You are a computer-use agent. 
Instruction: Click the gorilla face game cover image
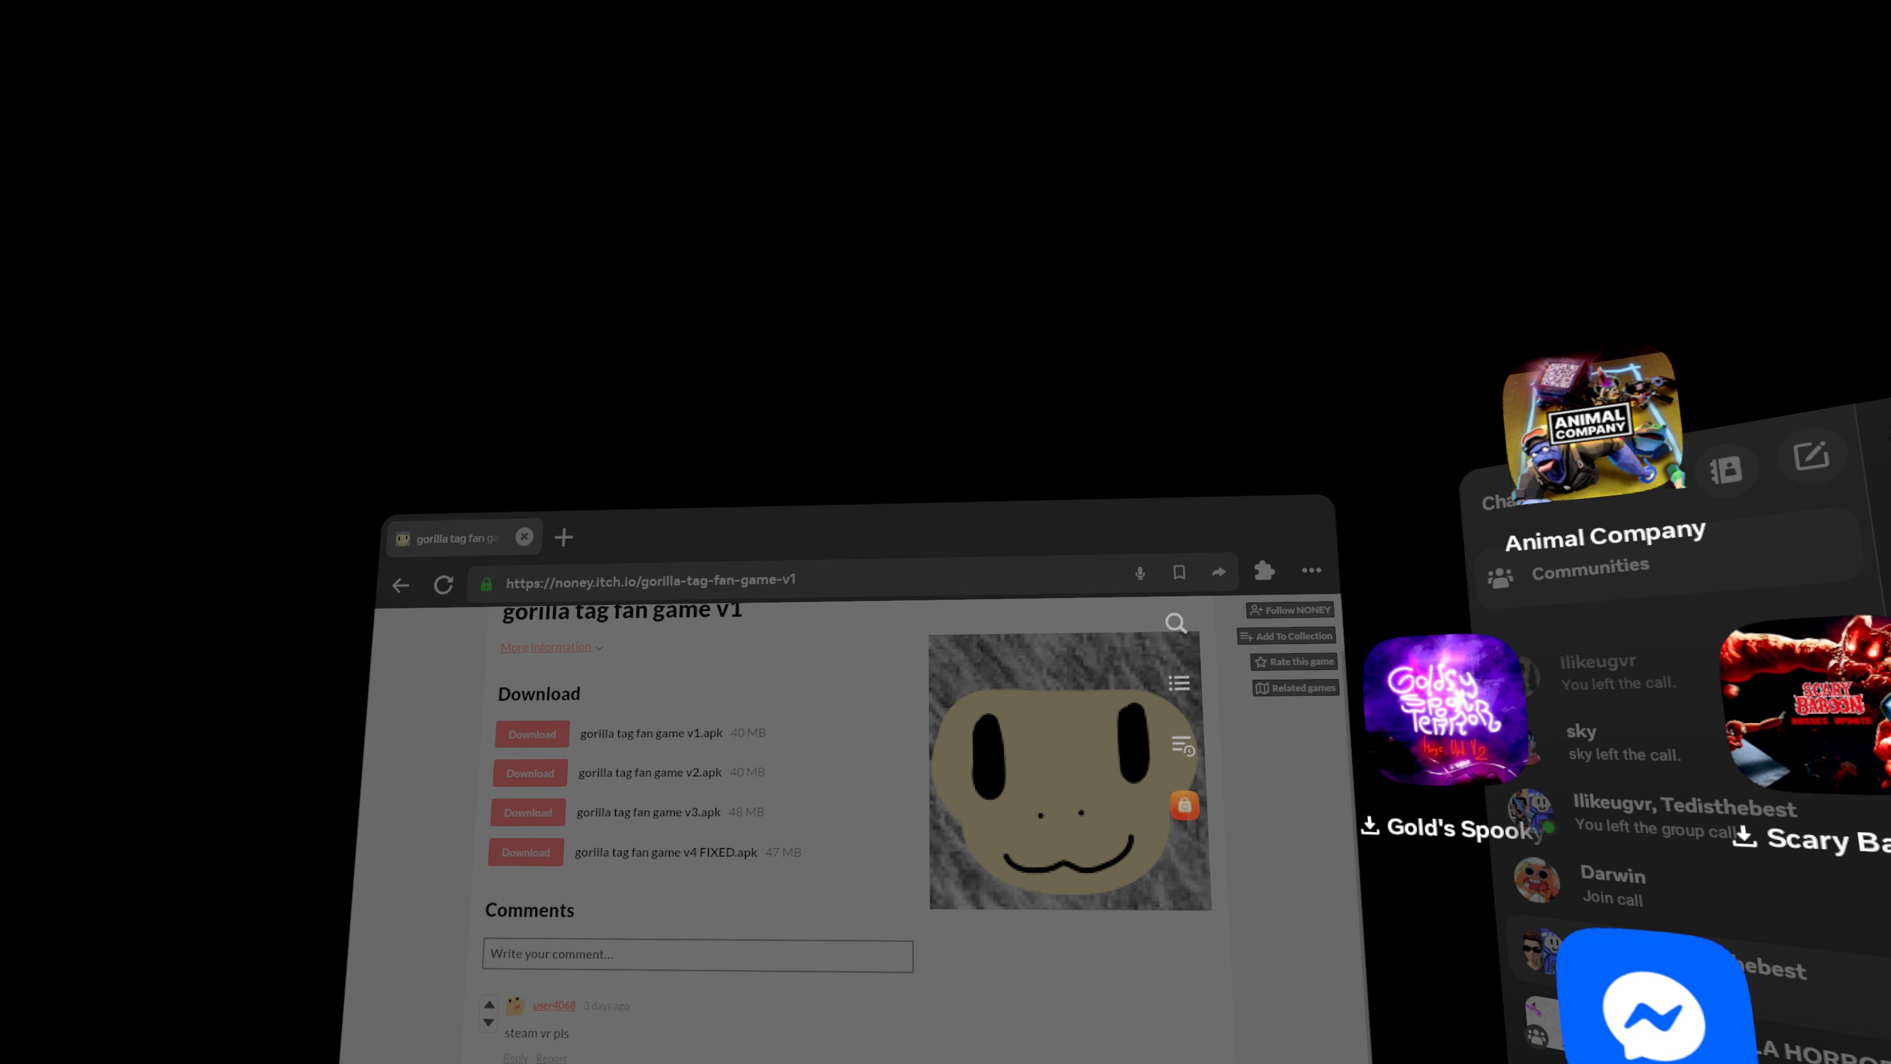tap(1069, 772)
